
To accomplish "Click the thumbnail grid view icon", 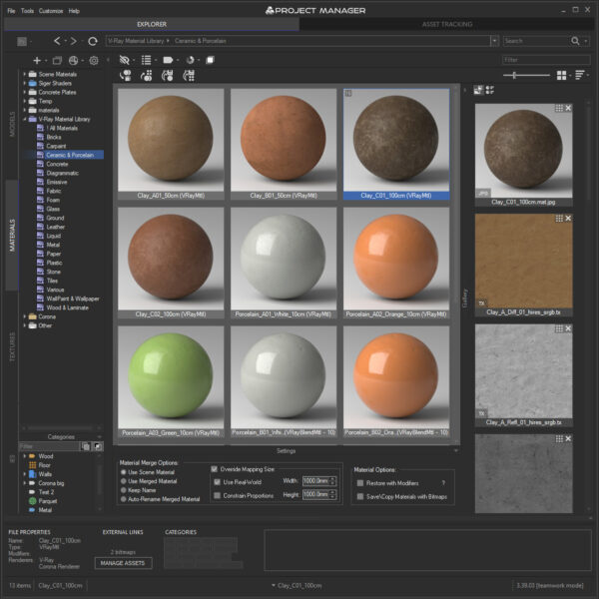I will coord(561,75).
